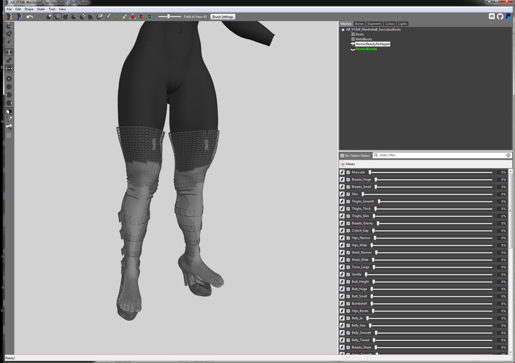Image resolution: width=515 pixels, height=363 pixels.
Task: Clear the slider filter with X button
Action: [x=508, y=155]
